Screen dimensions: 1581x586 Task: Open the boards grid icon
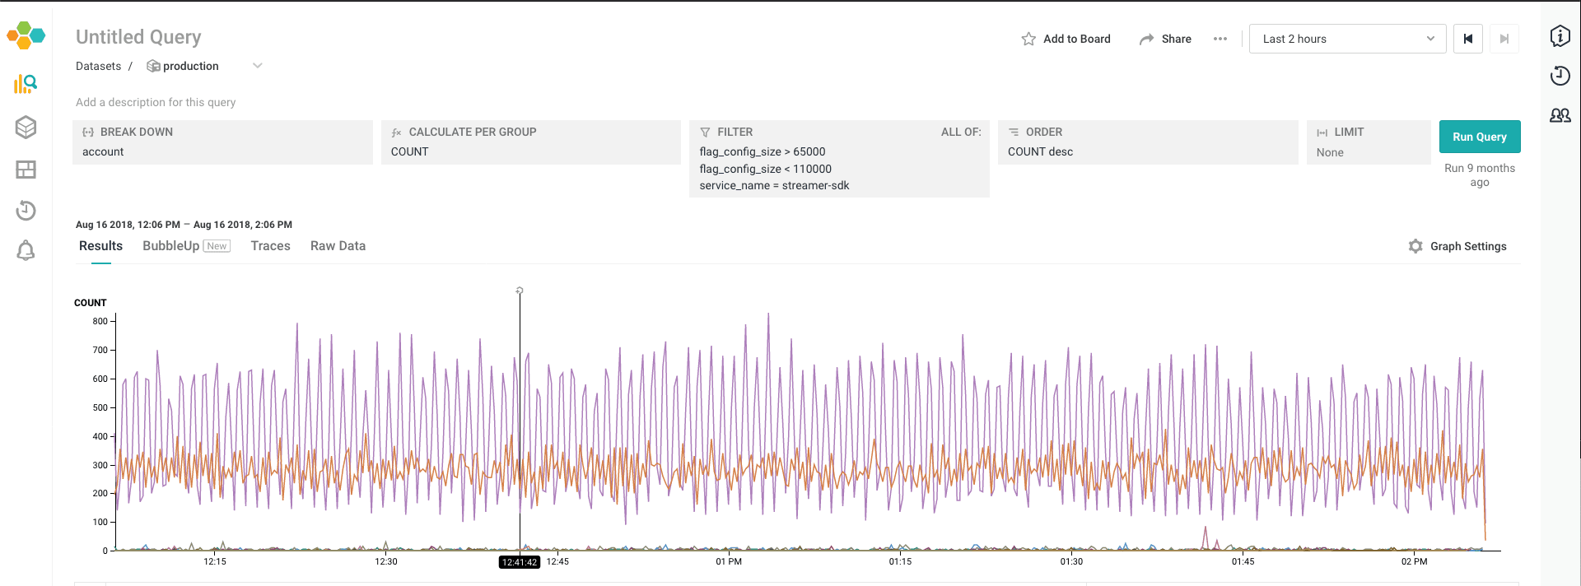click(26, 170)
